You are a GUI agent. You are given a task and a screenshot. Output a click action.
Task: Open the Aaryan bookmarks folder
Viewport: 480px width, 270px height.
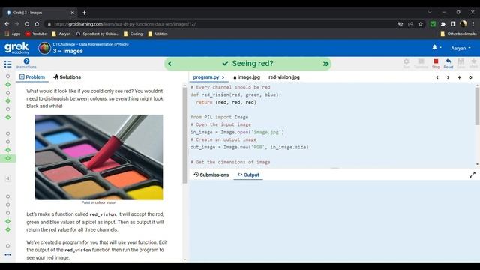point(61,34)
